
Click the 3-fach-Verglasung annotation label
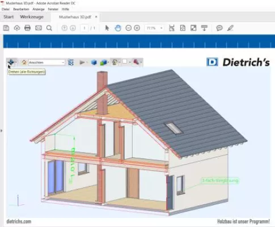coord(220,180)
